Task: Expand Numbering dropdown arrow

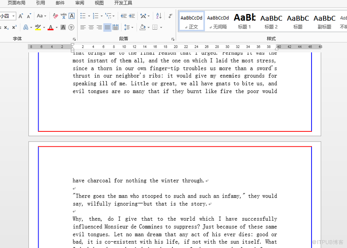Action: 102,16
